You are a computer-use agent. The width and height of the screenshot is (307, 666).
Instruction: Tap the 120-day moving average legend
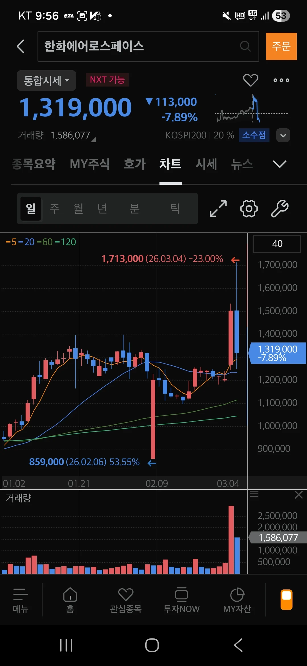click(x=65, y=242)
